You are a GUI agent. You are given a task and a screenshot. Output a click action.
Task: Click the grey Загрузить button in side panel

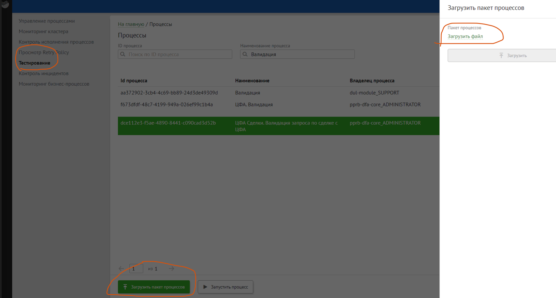coord(501,55)
